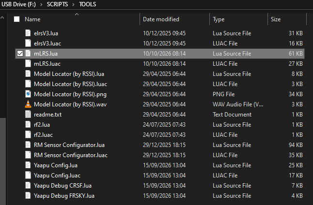The image size is (313, 205).
Task: Select file name mLRS.luac
Action: [47, 64]
